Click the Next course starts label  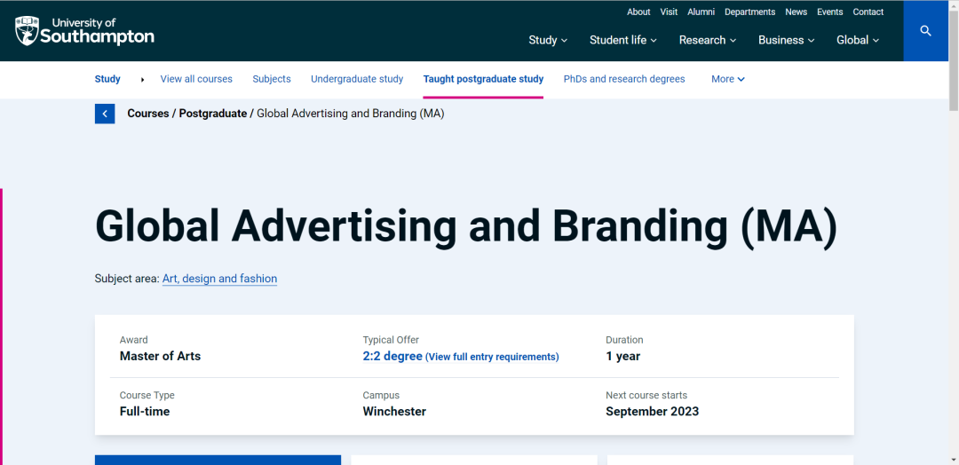(646, 396)
